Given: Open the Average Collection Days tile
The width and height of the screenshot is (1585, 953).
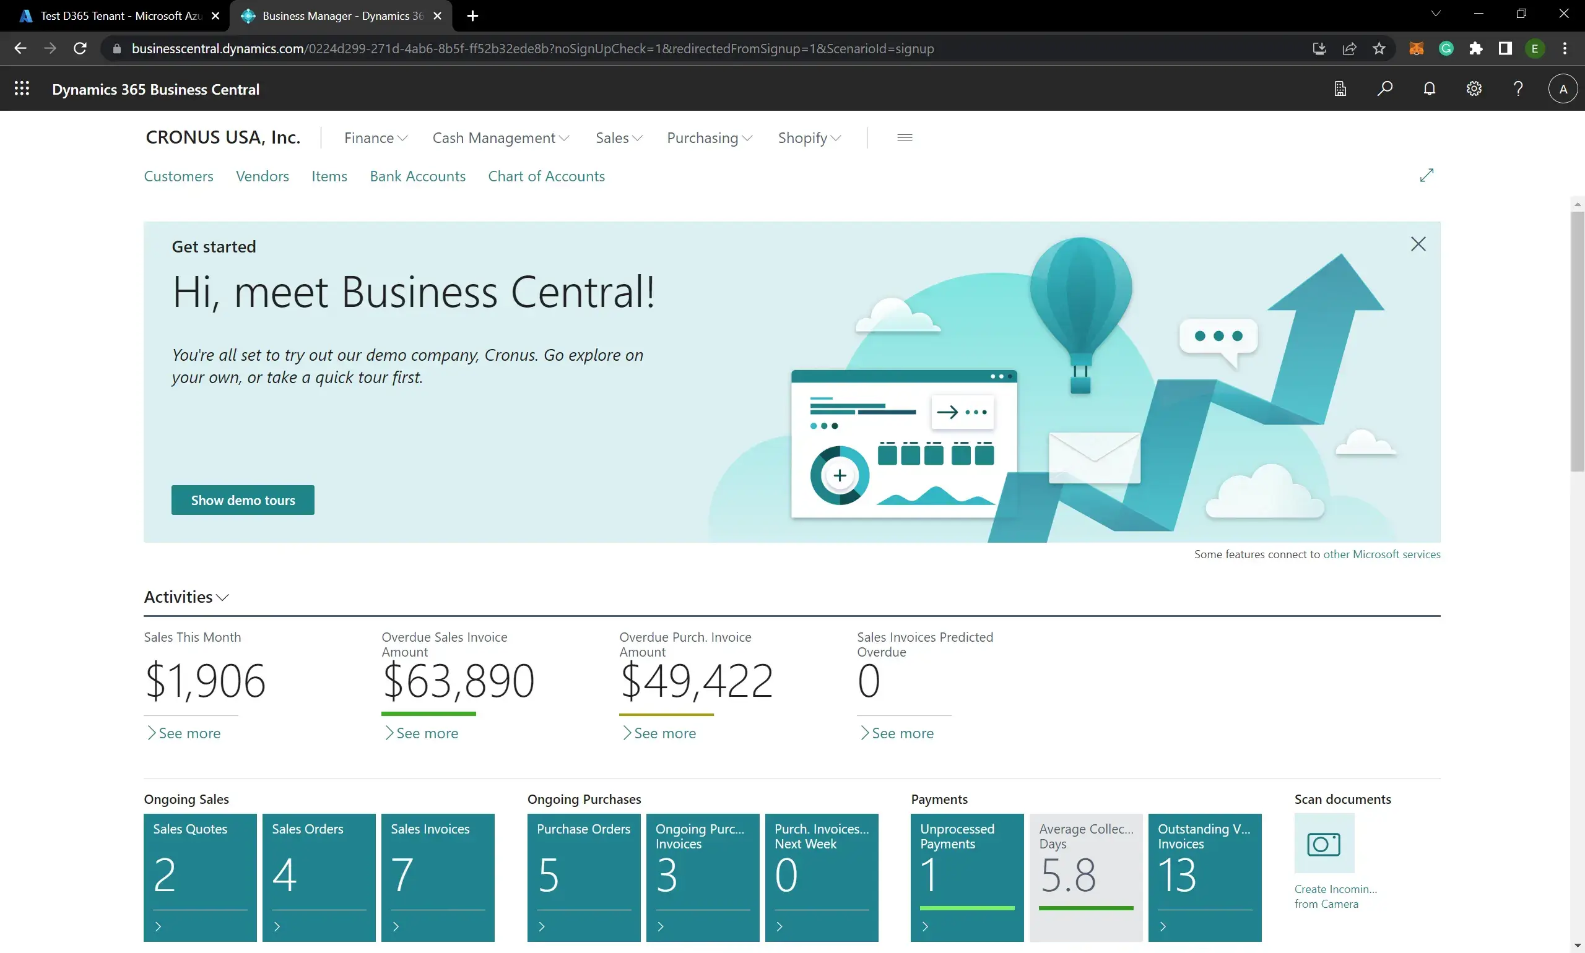Looking at the screenshot, I should pyautogui.click(x=1086, y=878).
